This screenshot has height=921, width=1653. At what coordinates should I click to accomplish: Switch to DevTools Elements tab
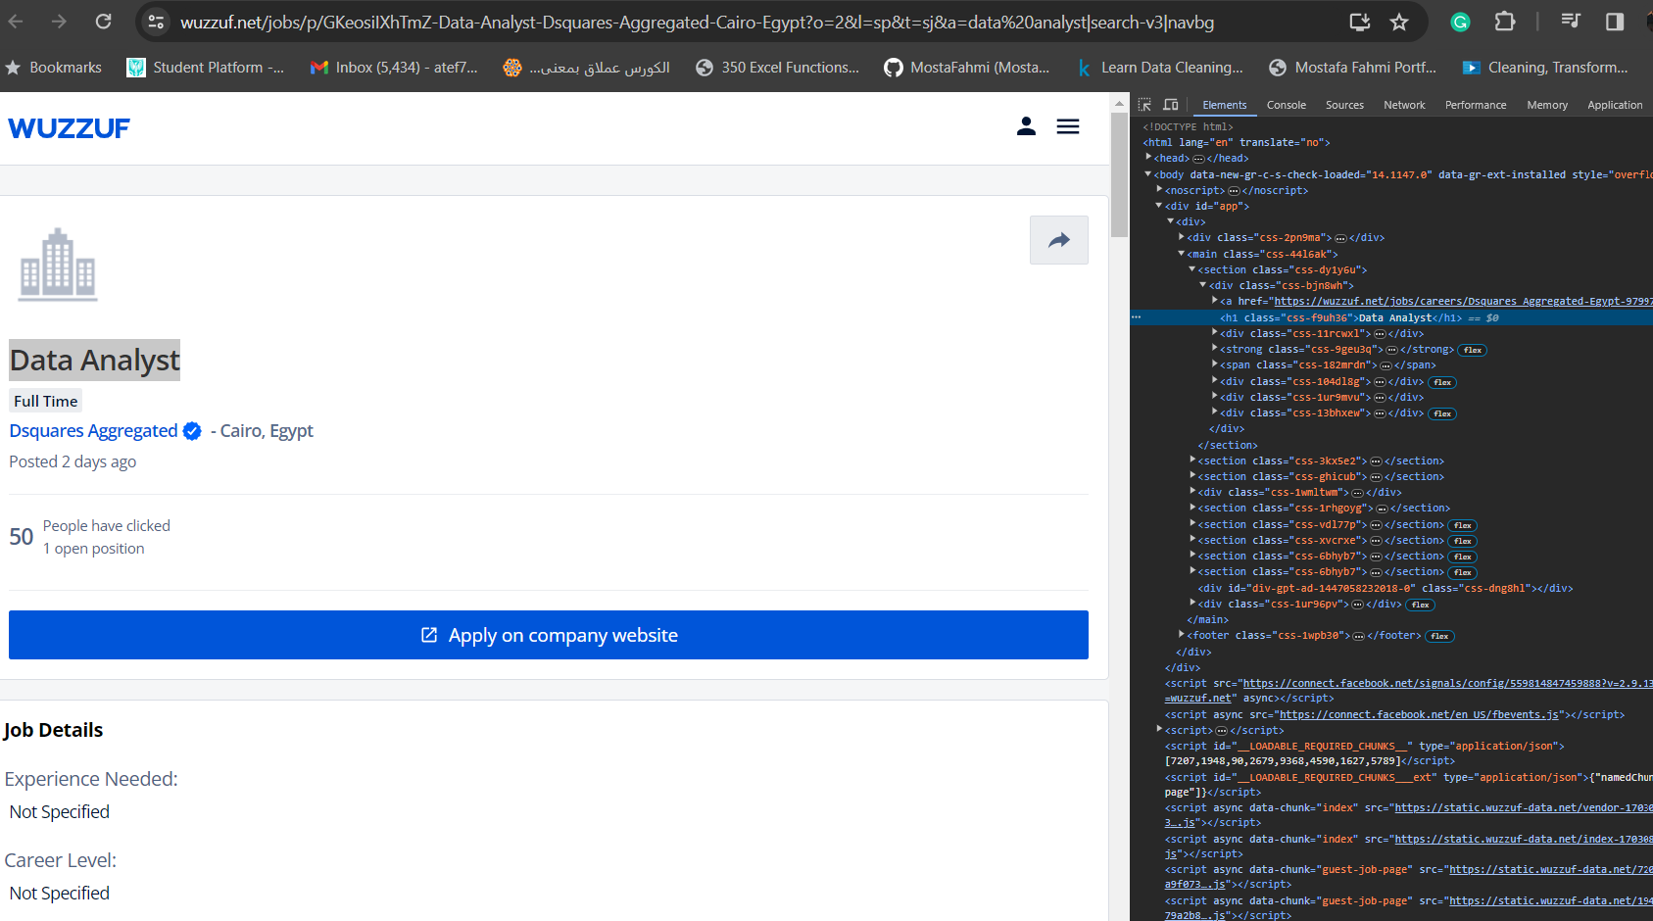point(1224,105)
